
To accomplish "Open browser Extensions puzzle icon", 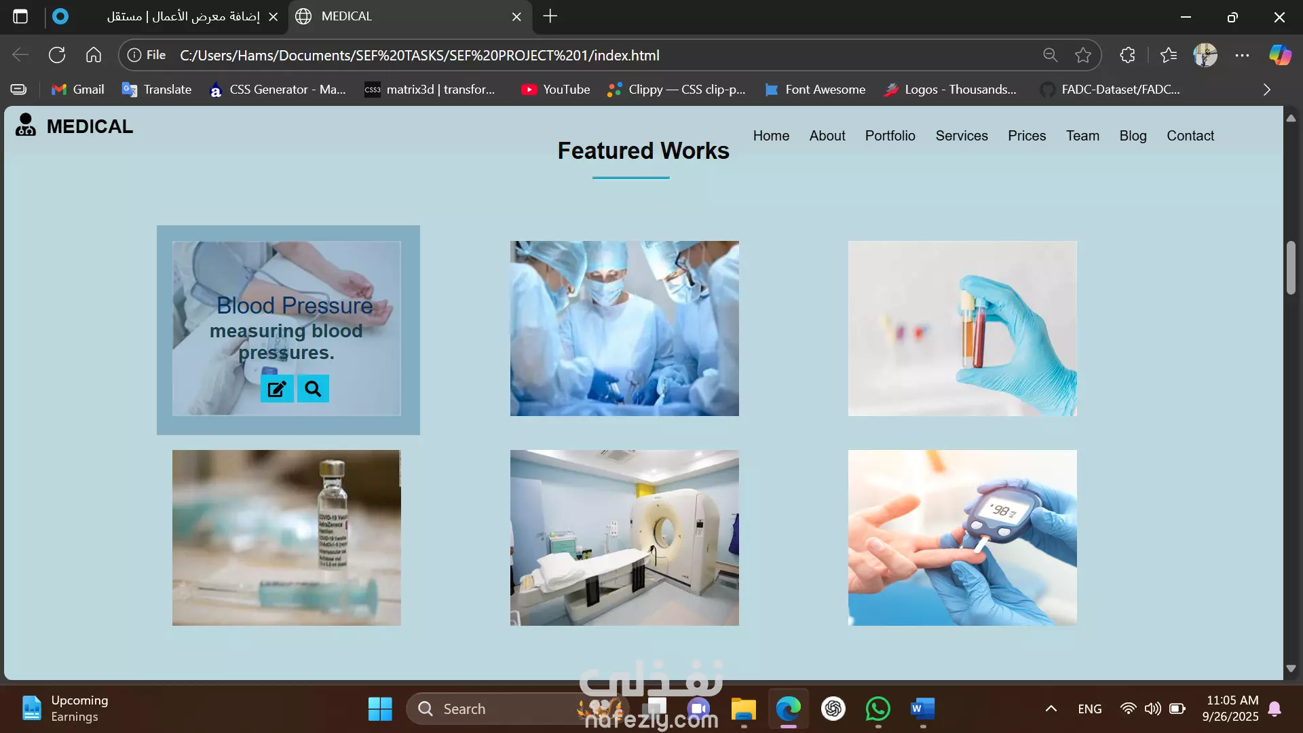I will point(1127,55).
